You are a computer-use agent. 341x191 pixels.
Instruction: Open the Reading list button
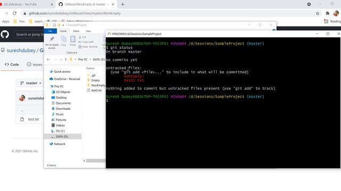pyautogui.click(x=332, y=21)
